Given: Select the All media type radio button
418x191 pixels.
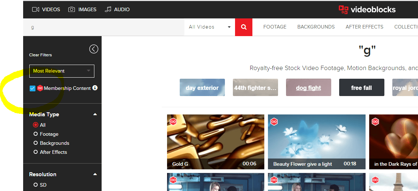Looking at the screenshot, I should coord(35,125).
